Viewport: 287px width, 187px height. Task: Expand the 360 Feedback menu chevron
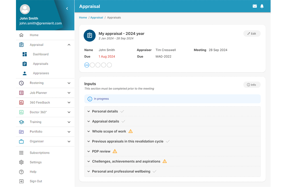click(69, 102)
